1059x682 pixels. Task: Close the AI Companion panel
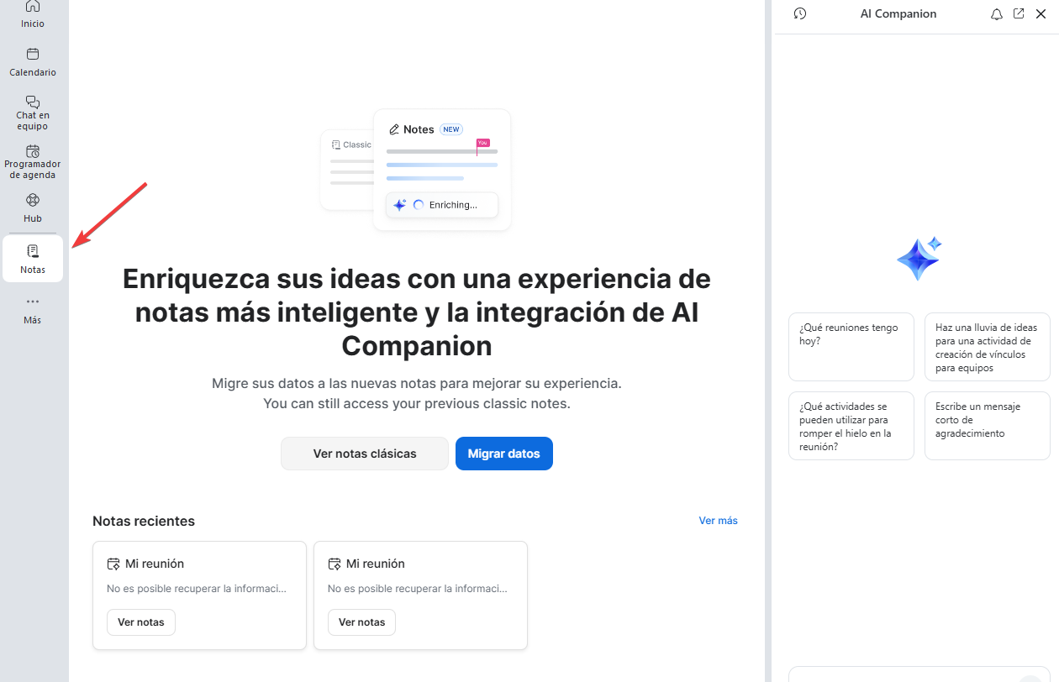click(x=1041, y=14)
